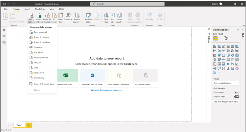Select OData feed menu entry
Image resolution: width=246 pixels, height=132 pixels.
42,73
